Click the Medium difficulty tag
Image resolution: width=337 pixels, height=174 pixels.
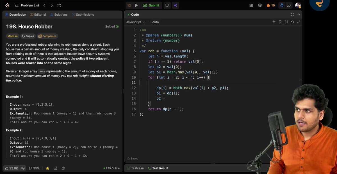pos(12,36)
